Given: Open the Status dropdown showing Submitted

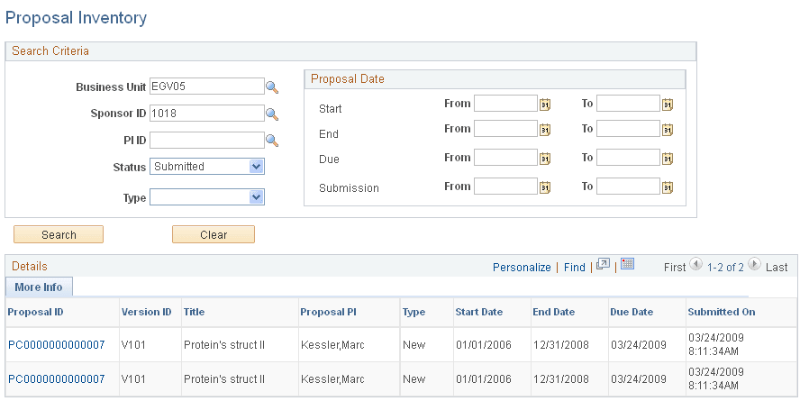Looking at the screenshot, I should tap(207, 167).
